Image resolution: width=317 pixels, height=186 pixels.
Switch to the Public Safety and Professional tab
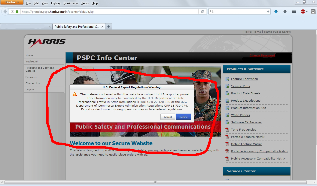click(79, 26)
